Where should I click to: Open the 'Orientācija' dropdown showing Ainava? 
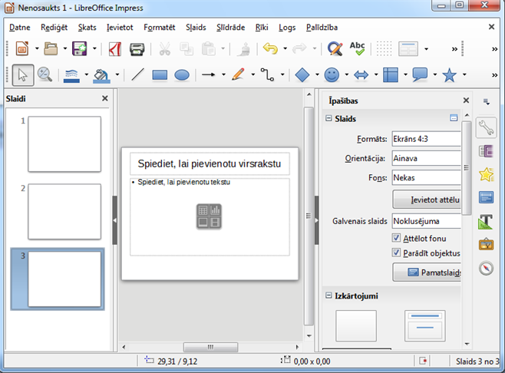point(426,158)
